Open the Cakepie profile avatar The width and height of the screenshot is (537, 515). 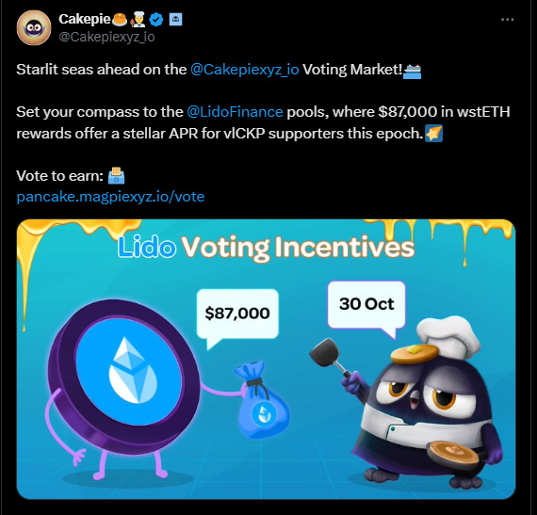coord(34,27)
